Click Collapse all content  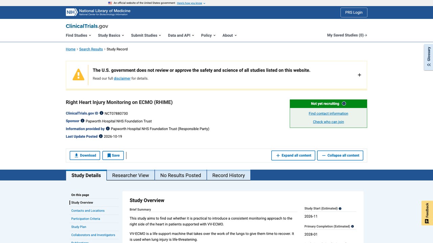340,155
